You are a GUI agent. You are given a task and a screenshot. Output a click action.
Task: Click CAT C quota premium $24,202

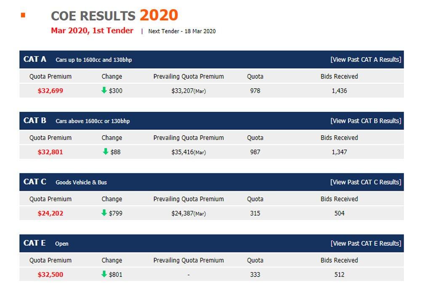(51, 213)
